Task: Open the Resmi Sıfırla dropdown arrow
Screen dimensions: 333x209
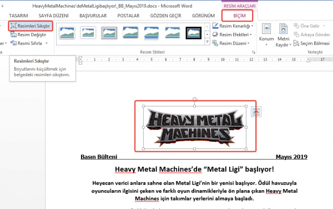Action: (46, 43)
